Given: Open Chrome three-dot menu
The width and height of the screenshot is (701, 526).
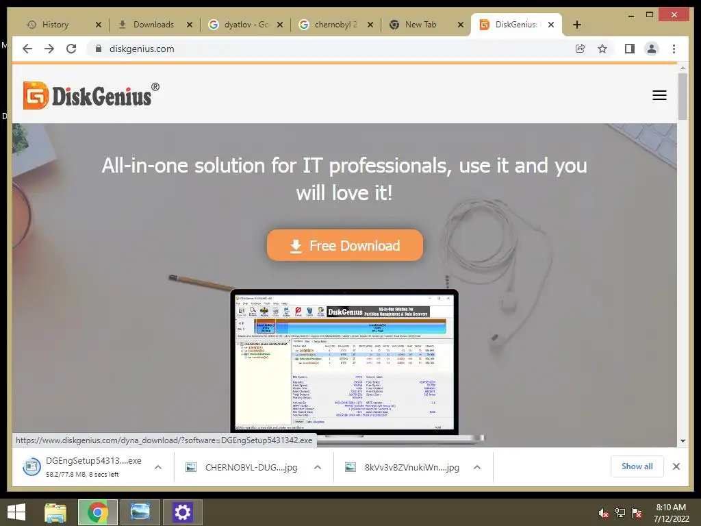Looking at the screenshot, I should (x=674, y=49).
